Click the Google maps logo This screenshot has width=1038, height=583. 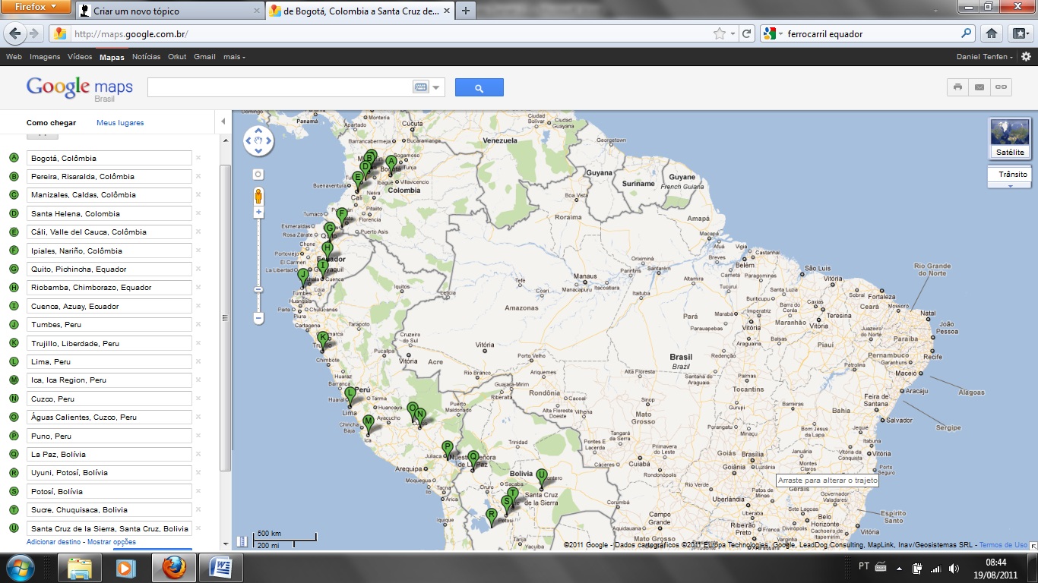click(79, 88)
